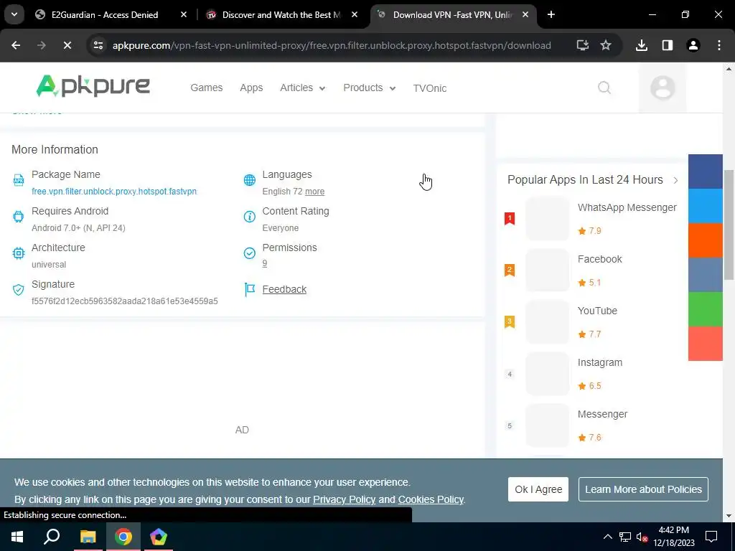The image size is (735, 551).
Task: Click the dark blue share swatch
Action: 705,171
